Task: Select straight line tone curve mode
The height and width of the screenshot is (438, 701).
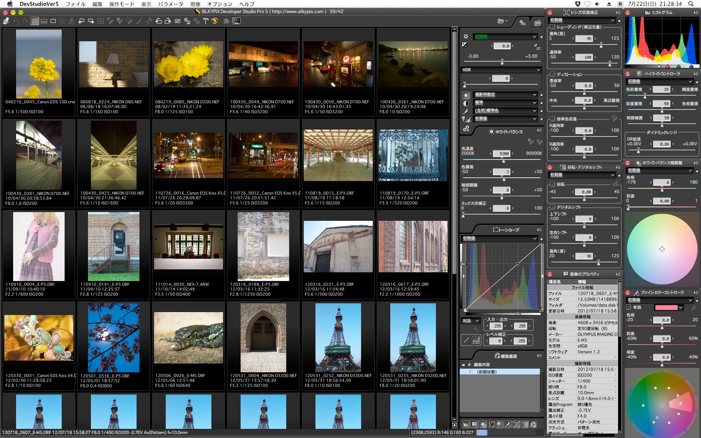Action: coord(466,340)
